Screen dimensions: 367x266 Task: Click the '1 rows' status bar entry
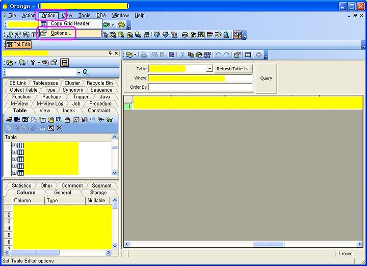345,254
